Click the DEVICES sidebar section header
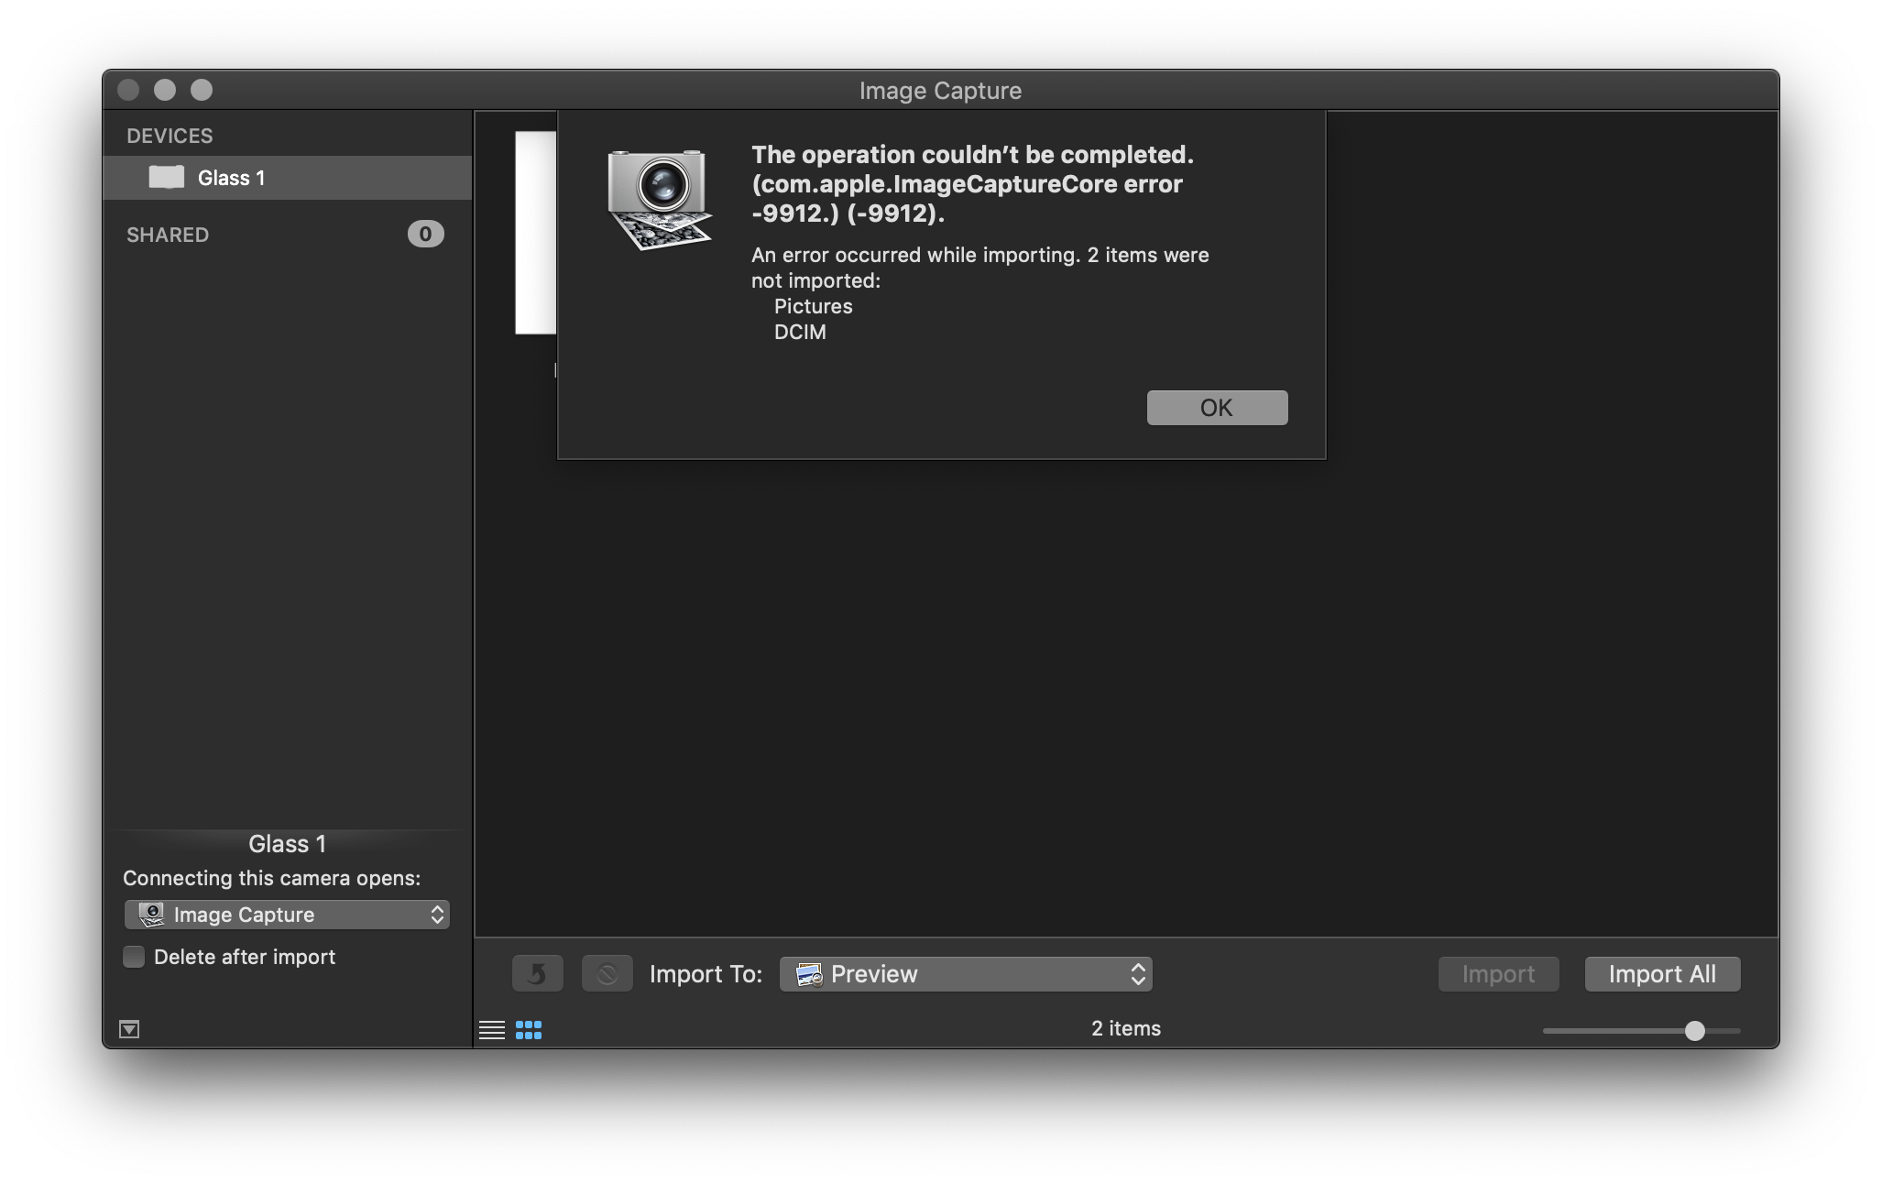 170,136
